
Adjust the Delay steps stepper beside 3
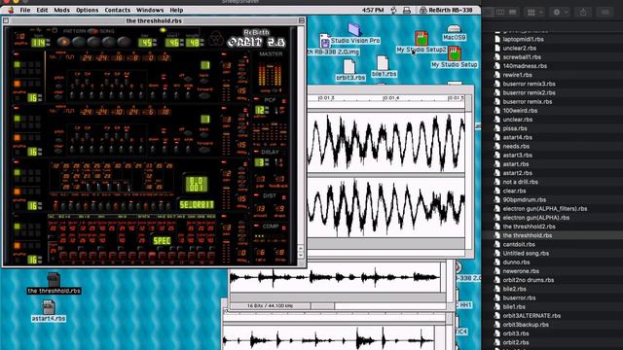(267, 162)
